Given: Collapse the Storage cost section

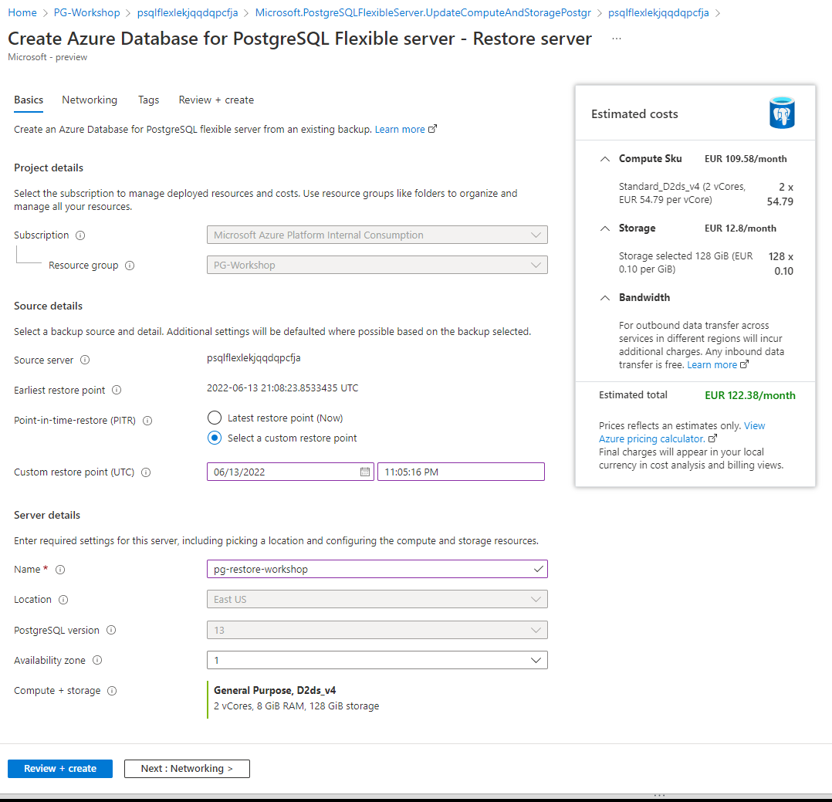Looking at the screenshot, I should click(x=604, y=228).
